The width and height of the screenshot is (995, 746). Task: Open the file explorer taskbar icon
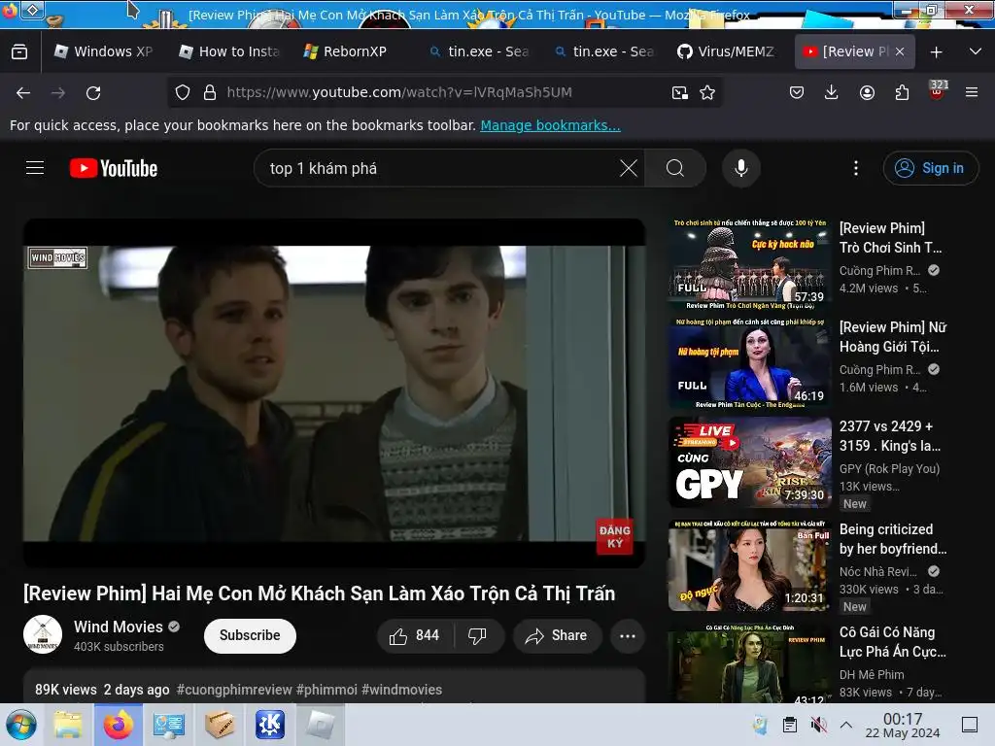[68, 725]
